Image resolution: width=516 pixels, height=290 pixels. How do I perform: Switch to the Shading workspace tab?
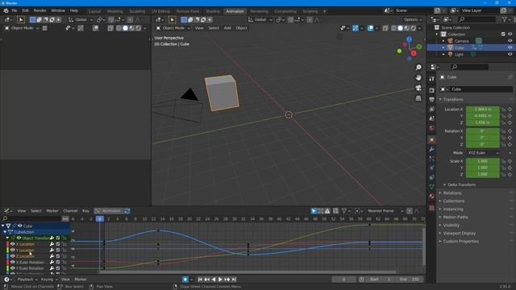pos(213,11)
